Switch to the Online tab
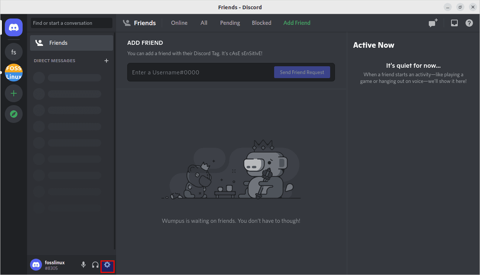Screen dimensions: 480x275 pyautogui.click(x=179, y=23)
